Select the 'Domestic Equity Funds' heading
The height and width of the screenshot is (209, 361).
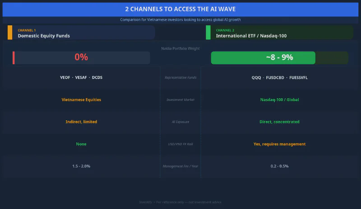(44, 36)
